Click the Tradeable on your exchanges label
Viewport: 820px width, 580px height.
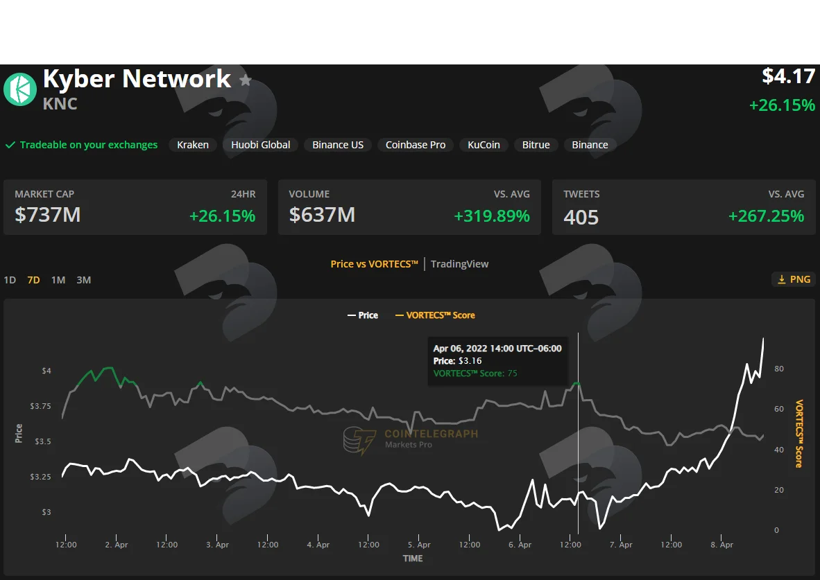pos(88,145)
